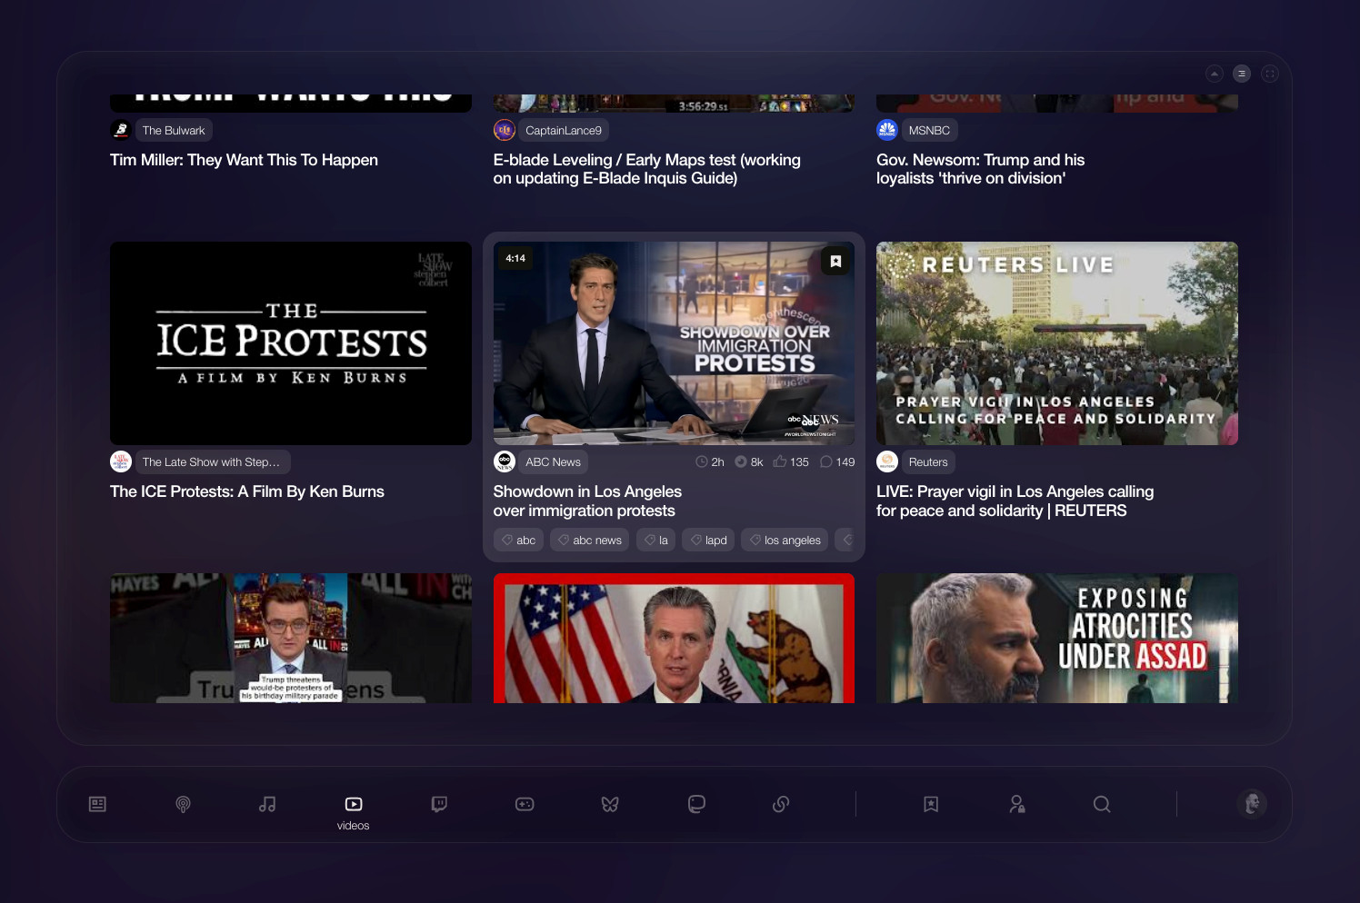Screen dimensions: 1360x903
Task: Open the links section icon
Action: pyautogui.click(x=781, y=804)
